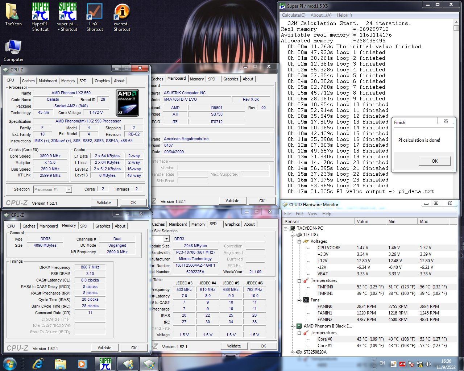Screen dimensions: 464x371
Task: Click OK in the CPU-Z SPD window
Action: coord(263,346)
